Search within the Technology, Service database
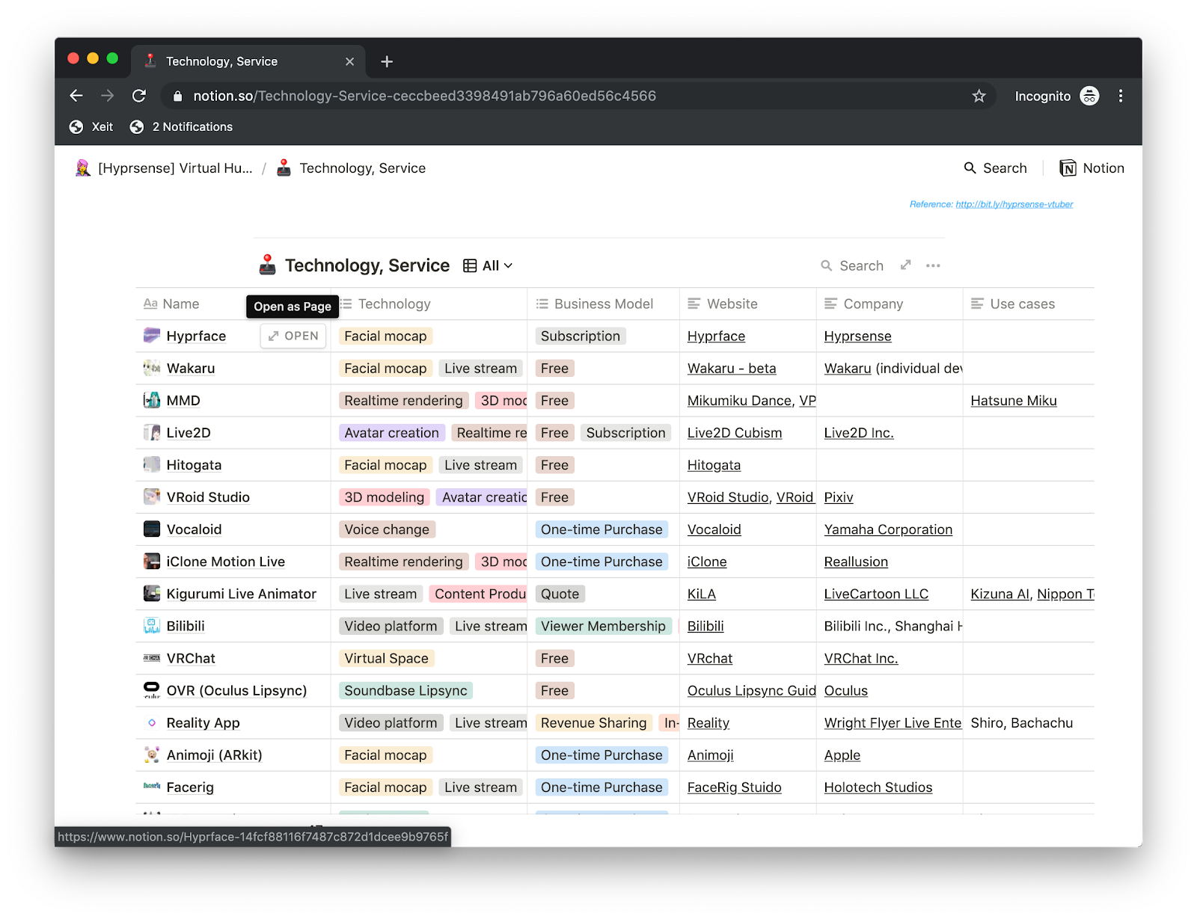The image size is (1197, 919). [852, 265]
